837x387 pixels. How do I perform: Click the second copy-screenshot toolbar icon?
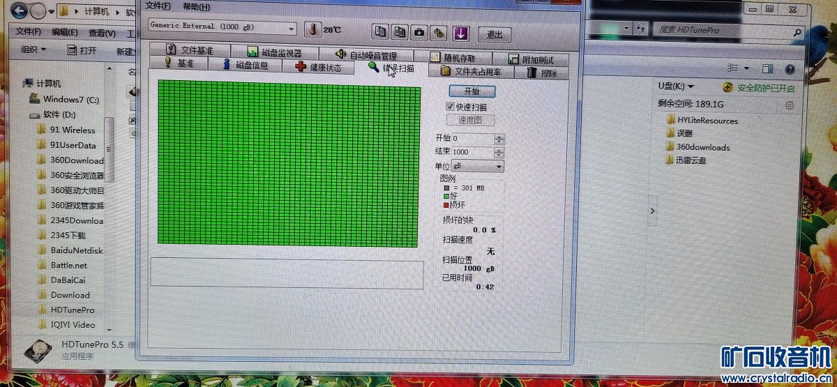pos(400,32)
